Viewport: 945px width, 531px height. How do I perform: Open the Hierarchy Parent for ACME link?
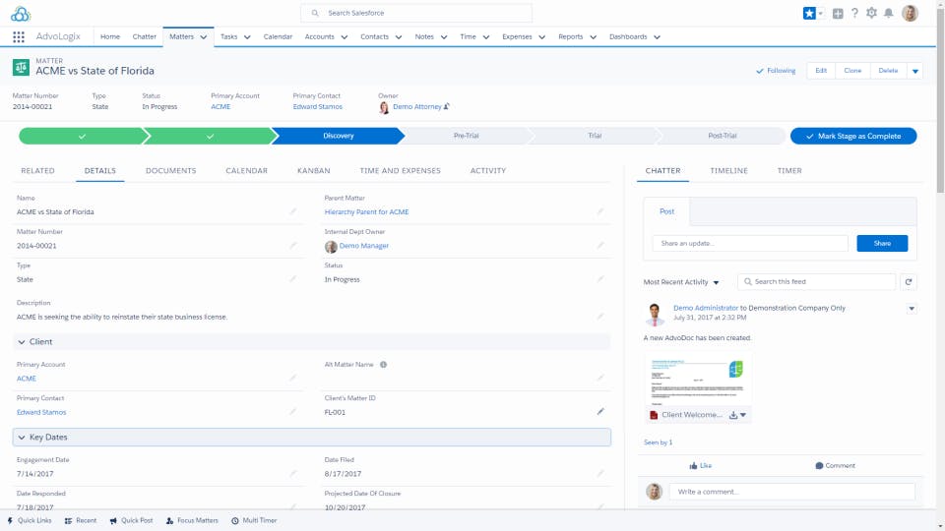(366, 212)
